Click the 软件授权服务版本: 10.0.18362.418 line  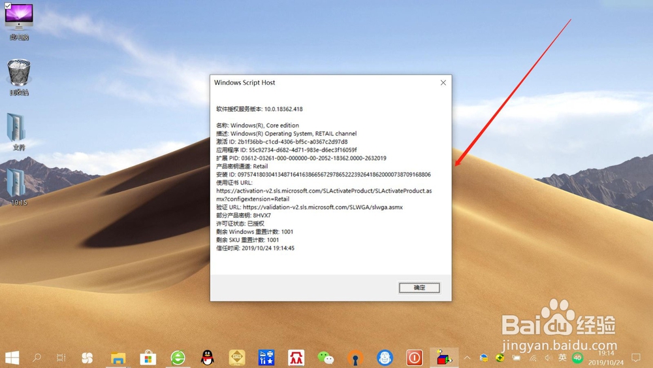[x=259, y=109]
